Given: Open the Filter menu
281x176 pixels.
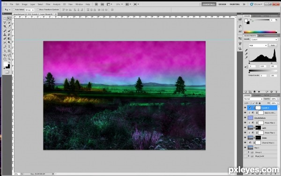Looking at the screenshot, I should tap(48, 4).
